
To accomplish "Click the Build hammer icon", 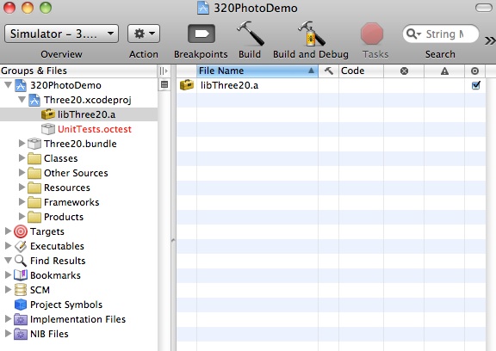I will pos(250,34).
